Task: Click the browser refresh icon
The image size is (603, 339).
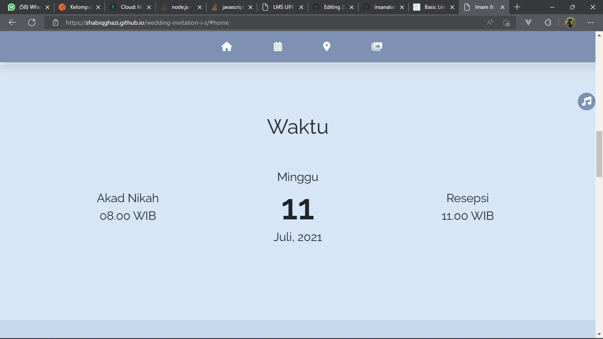Action: click(31, 23)
